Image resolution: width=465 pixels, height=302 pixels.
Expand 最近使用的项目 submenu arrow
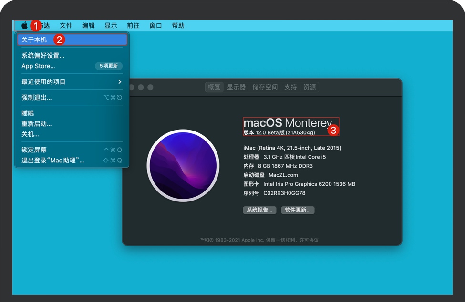[120, 82]
